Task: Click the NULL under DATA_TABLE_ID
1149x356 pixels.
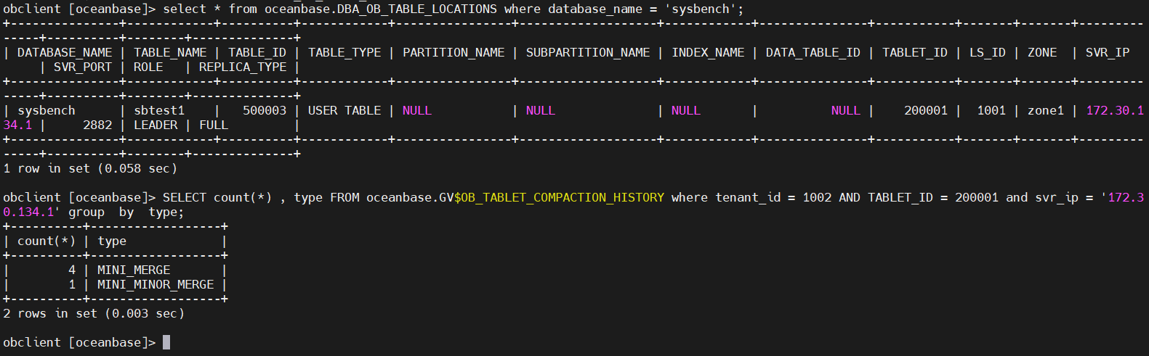Action: coord(846,110)
